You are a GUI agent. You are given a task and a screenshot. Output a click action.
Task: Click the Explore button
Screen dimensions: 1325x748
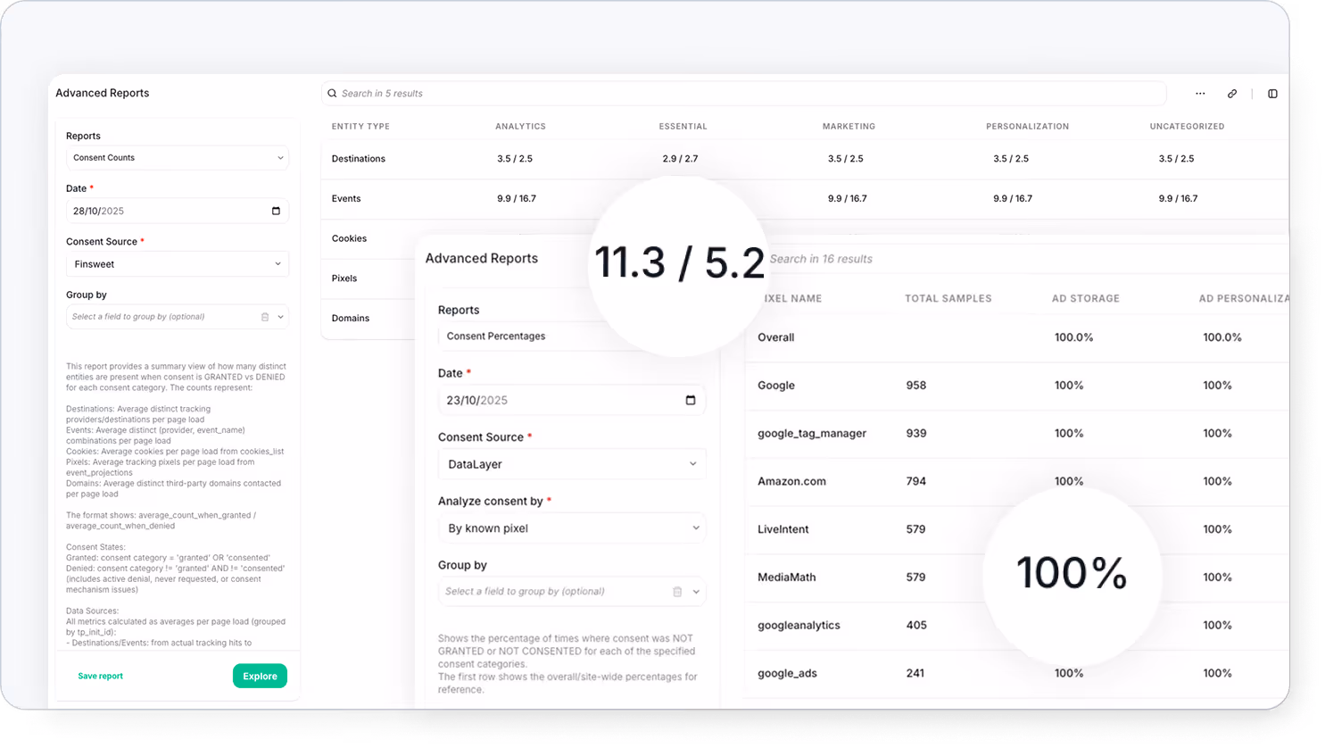click(260, 676)
